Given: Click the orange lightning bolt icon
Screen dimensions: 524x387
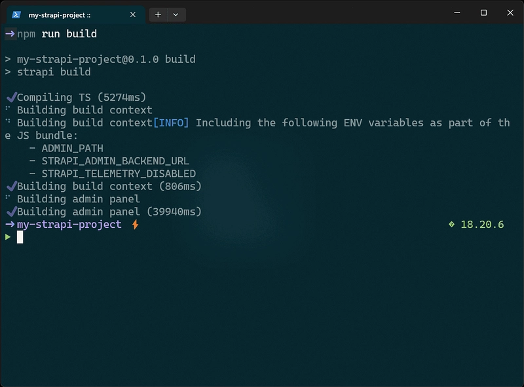Looking at the screenshot, I should [x=135, y=225].
